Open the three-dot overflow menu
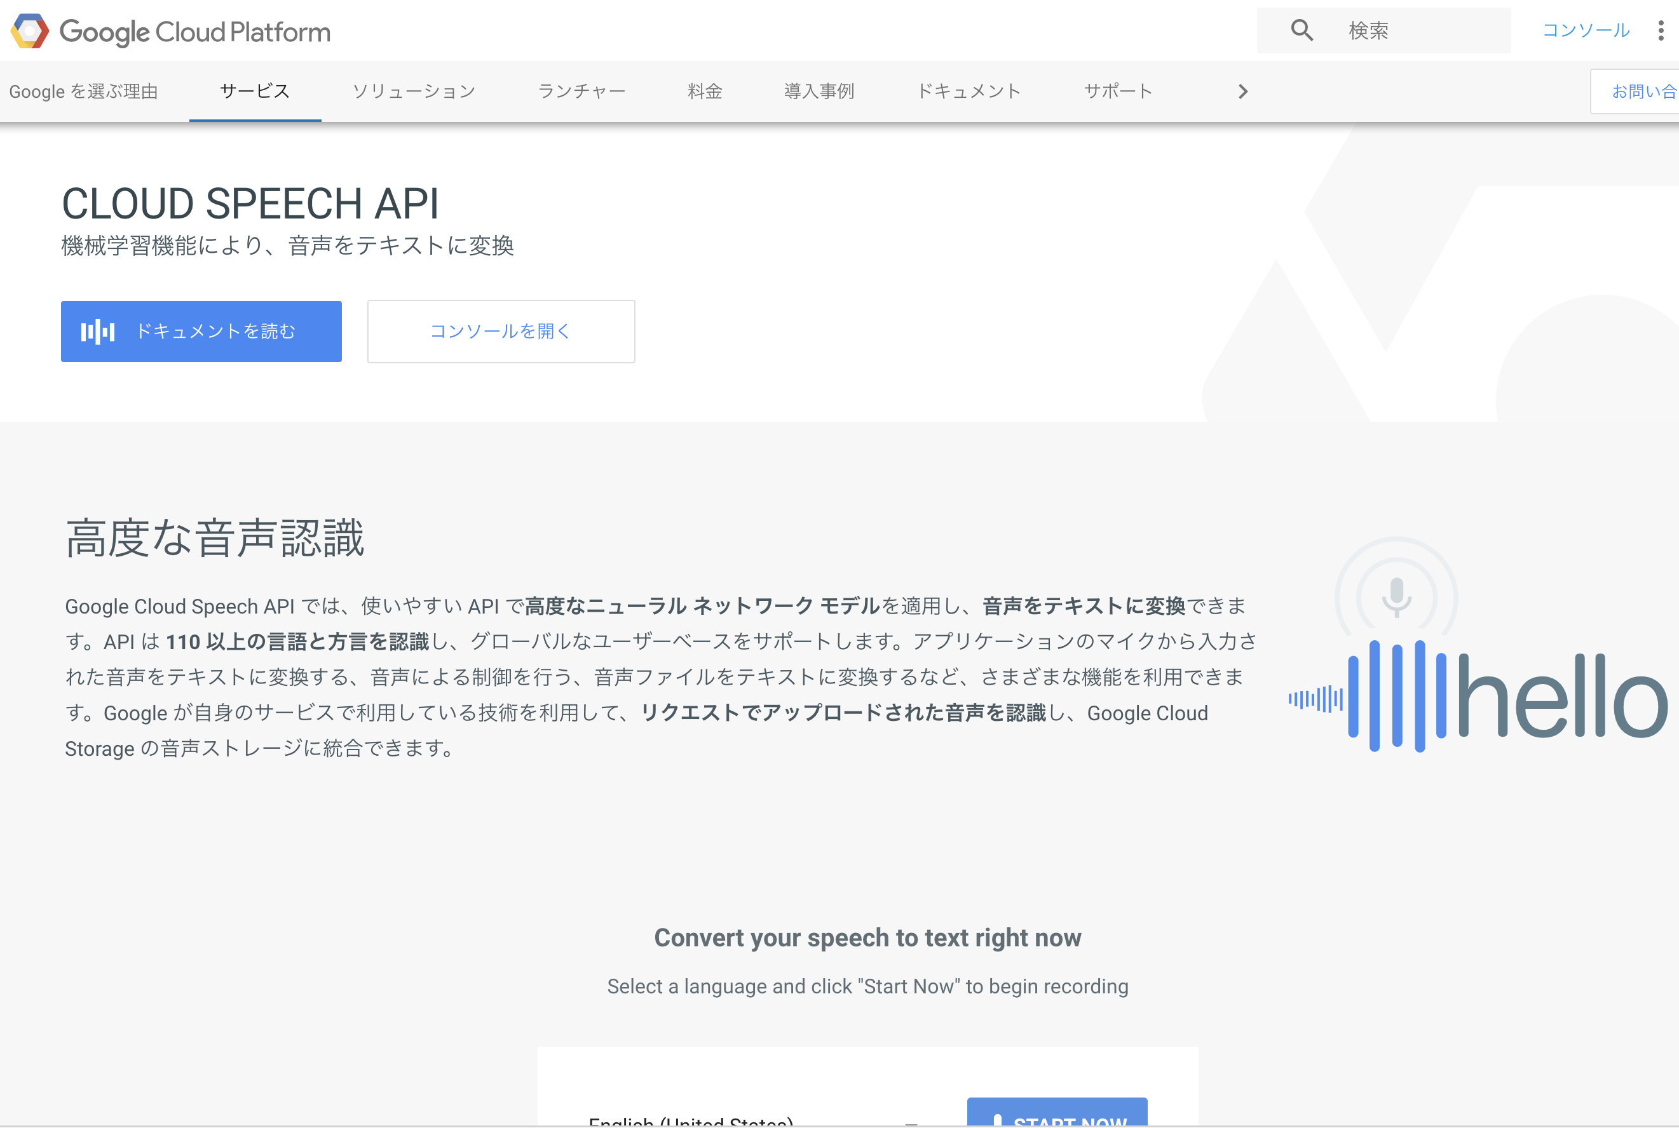 tap(1661, 30)
